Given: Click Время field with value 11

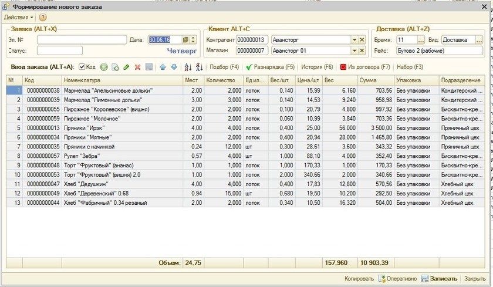Looking at the screenshot, I should point(407,40).
